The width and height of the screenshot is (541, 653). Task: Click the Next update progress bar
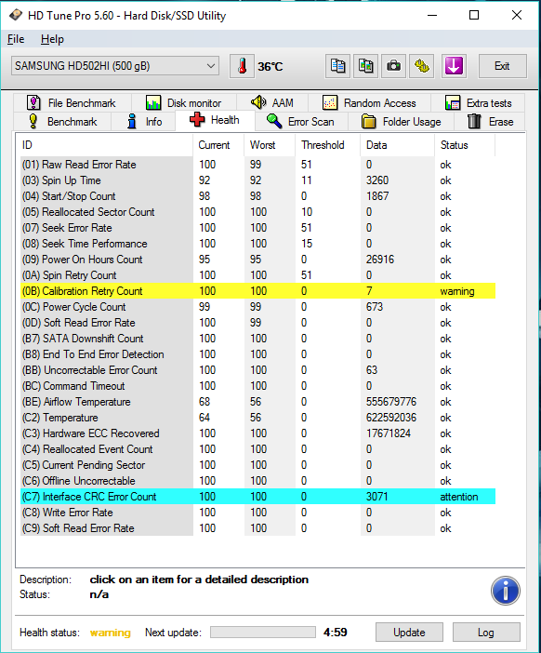(x=262, y=633)
